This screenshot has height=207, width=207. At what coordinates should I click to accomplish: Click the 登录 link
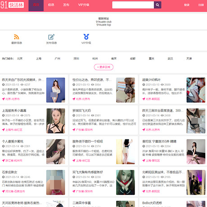pos(187,5)
